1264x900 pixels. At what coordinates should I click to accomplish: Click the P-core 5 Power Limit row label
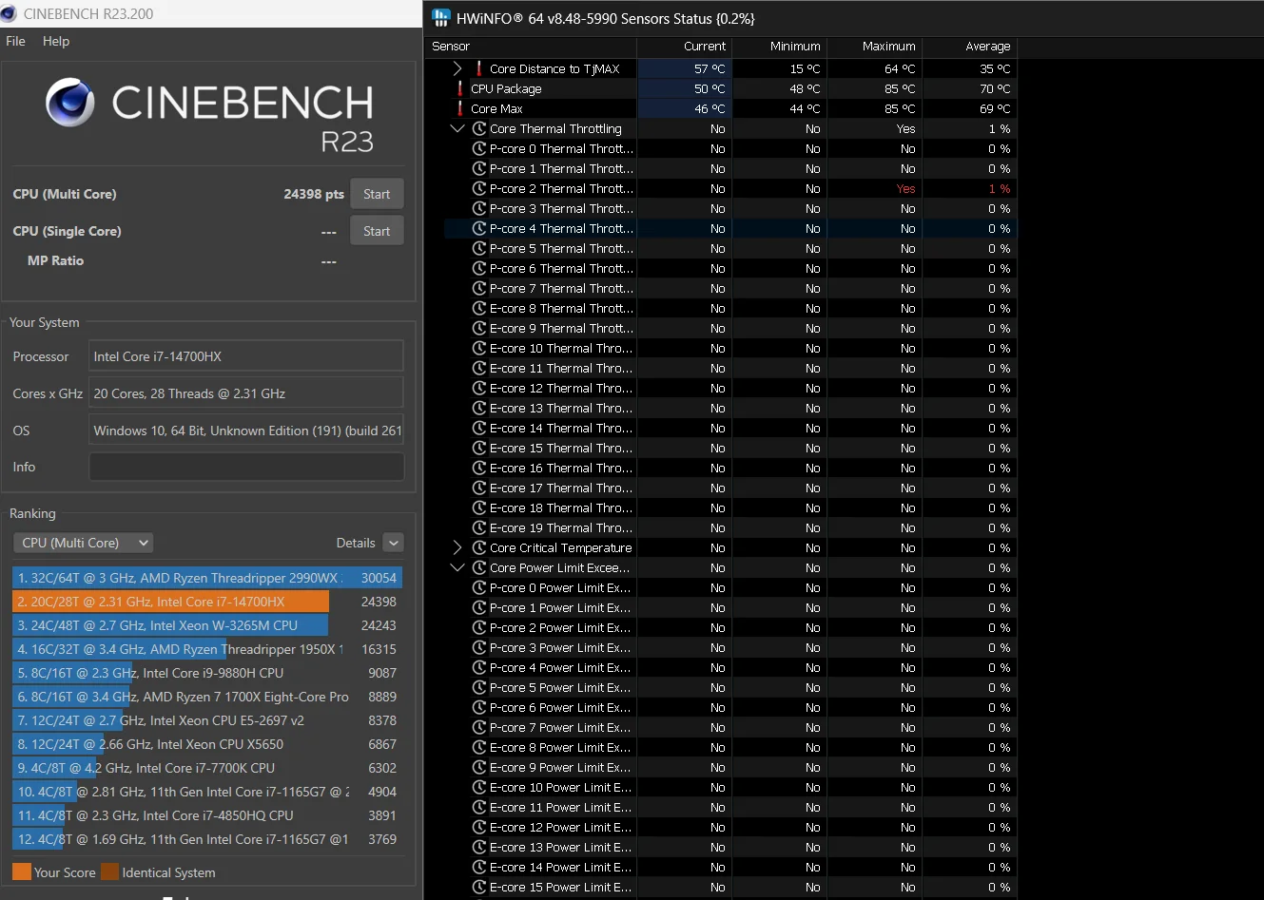560,687
